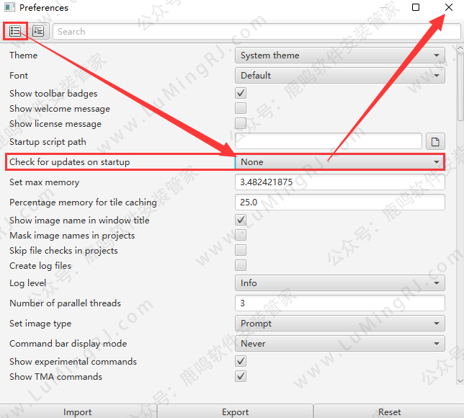Click the flat list view icon
The image size is (464, 418).
pos(15,31)
